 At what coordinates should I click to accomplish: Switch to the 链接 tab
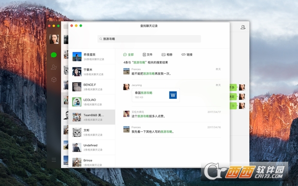coord(187,55)
